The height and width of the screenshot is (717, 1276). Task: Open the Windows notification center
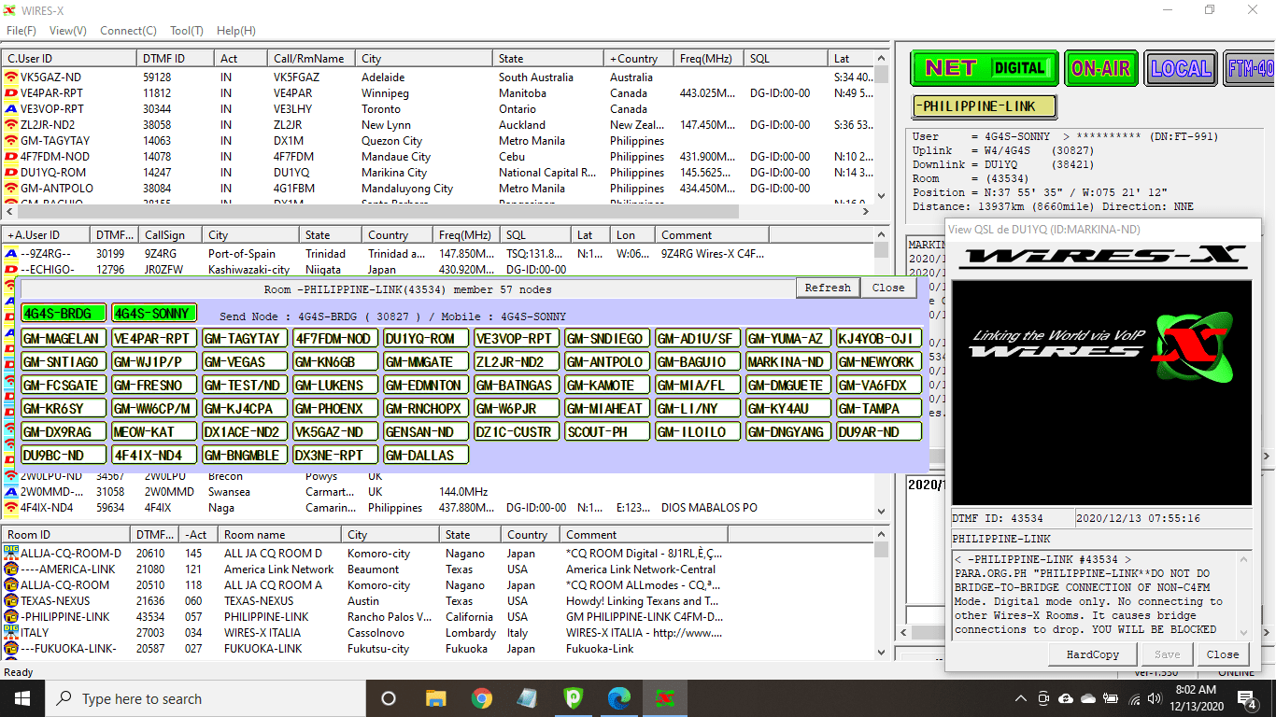[x=1247, y=698]
